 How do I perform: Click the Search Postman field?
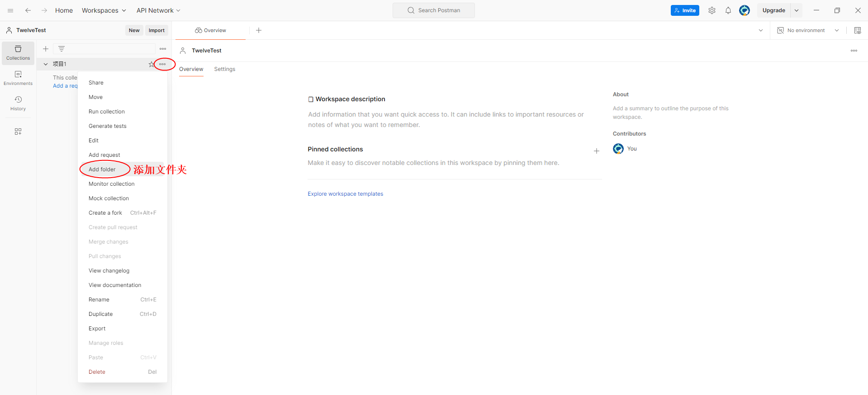pos(434,10)
